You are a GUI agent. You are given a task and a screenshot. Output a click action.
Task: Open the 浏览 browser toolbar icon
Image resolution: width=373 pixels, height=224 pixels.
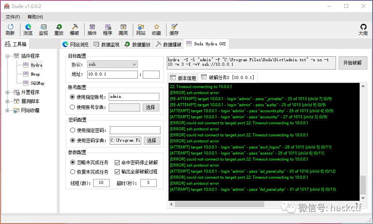[x=28, y=30]
